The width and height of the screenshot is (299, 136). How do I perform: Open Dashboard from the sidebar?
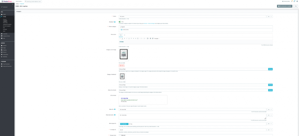5,7
